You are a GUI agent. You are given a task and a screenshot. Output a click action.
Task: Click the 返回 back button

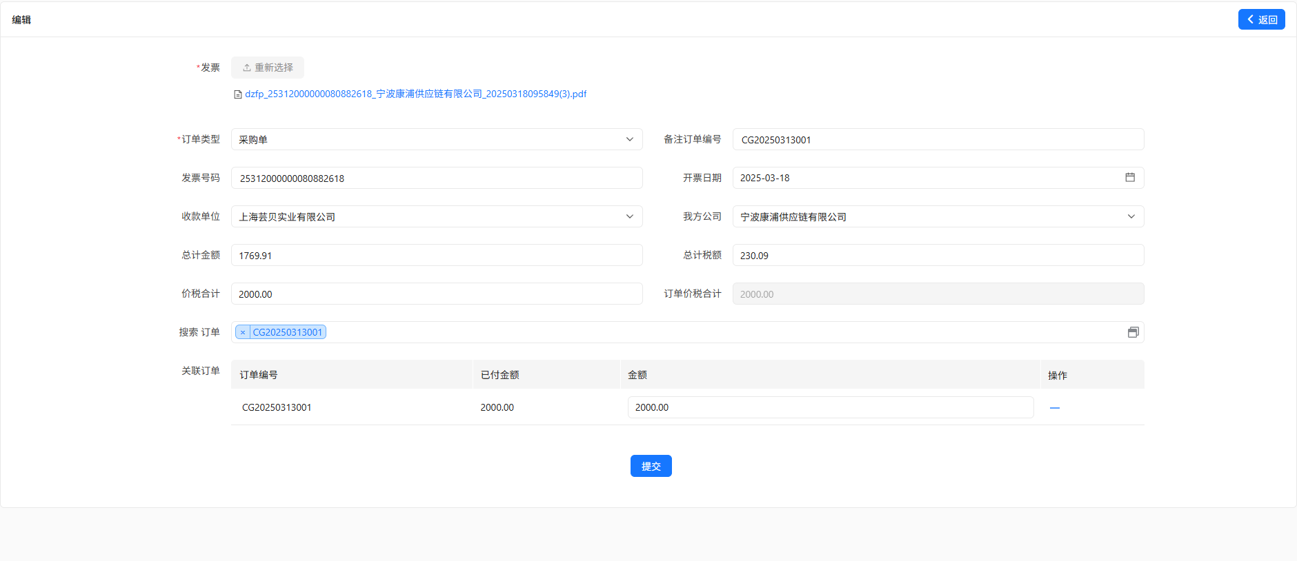tap(1261, 19)
